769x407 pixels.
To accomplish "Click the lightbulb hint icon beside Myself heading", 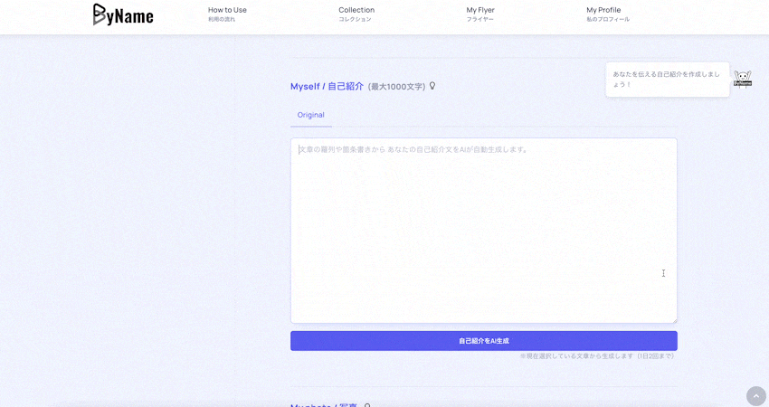I will point(432,86).
